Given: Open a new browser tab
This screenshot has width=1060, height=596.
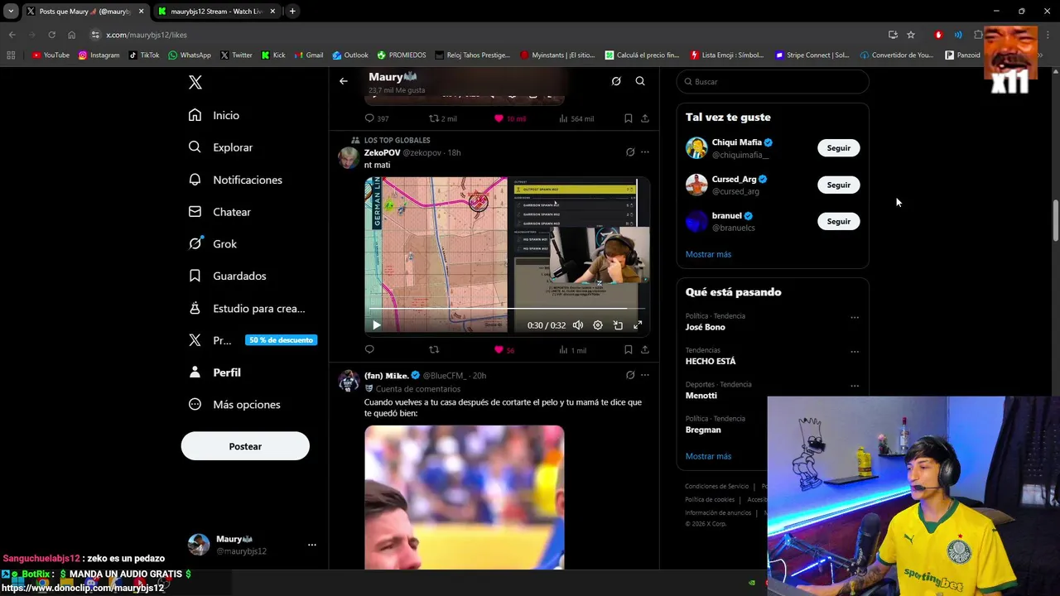Looking at the screenshot, I should 292,11.
